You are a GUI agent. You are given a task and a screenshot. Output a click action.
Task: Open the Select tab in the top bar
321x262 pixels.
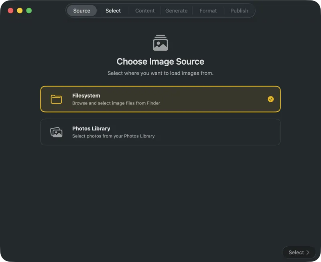[x=113, y=11]
